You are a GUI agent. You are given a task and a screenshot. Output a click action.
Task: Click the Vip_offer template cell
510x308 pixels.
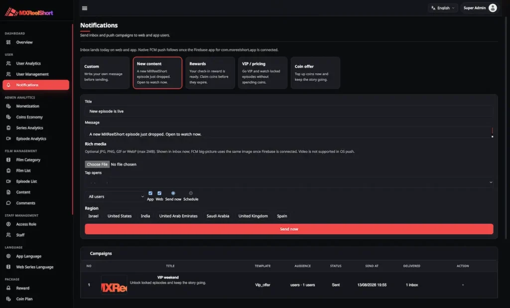point(262,285)
